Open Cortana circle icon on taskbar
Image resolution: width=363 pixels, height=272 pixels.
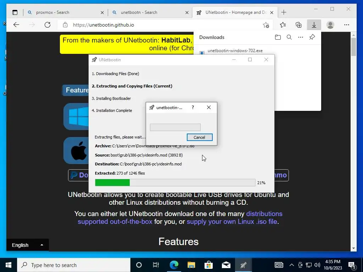pyautogui.click(x=139, y=265)
